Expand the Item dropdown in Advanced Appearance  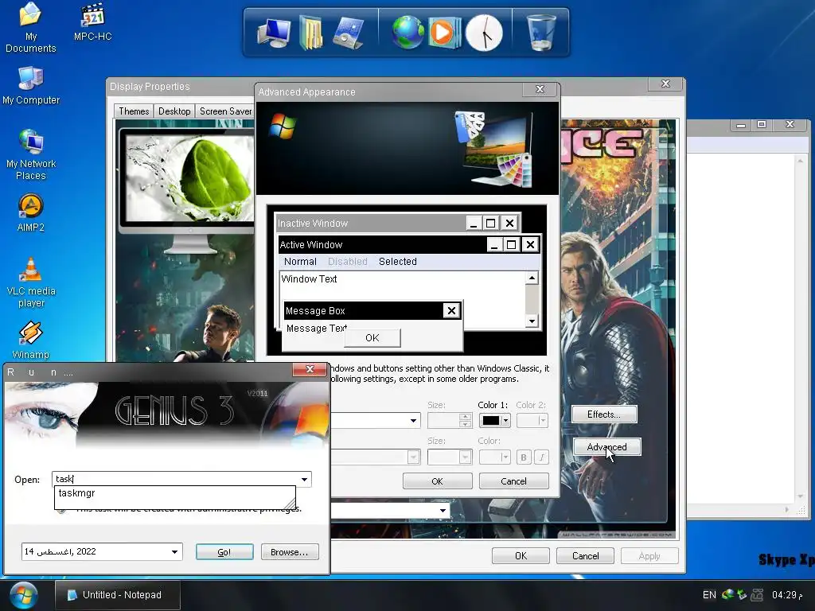click(414, 420)
